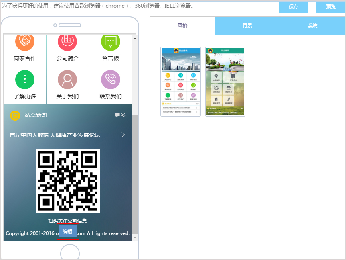Switch to the 系统 tab

point(312,26)
